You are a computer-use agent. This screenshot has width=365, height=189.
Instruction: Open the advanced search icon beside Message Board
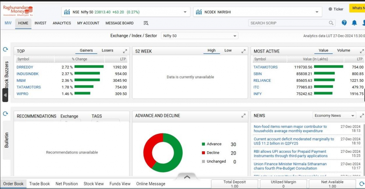click(x=146, y=23)
